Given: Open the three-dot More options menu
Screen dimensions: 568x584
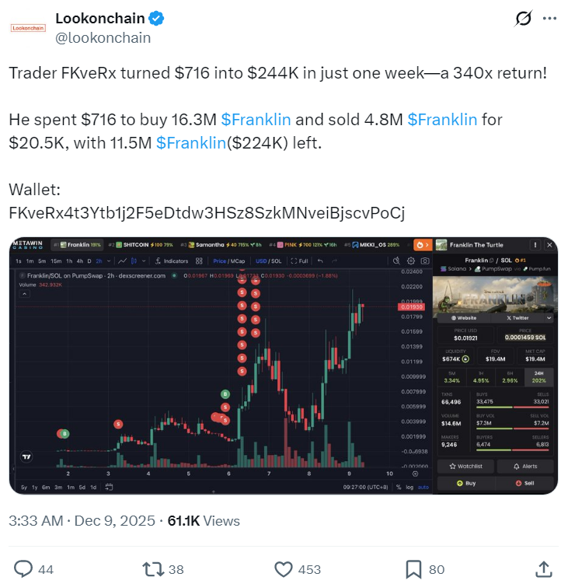Looking at the screenshot, I should (x=549, y=18).
